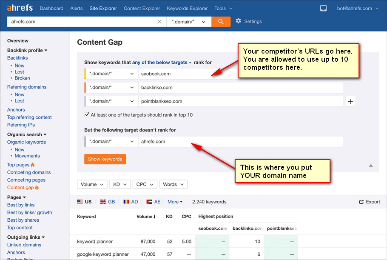Open the notifications inbox icon
Image resolution: width=387 pixels, height=260 pixels.
323,9
